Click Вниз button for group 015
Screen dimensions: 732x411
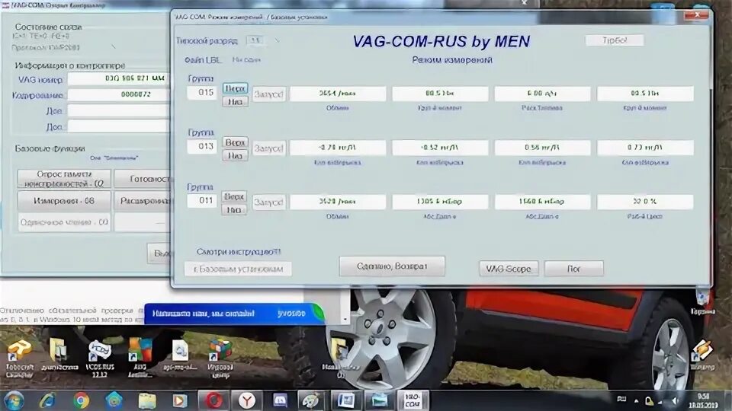(x=236, y=101)
